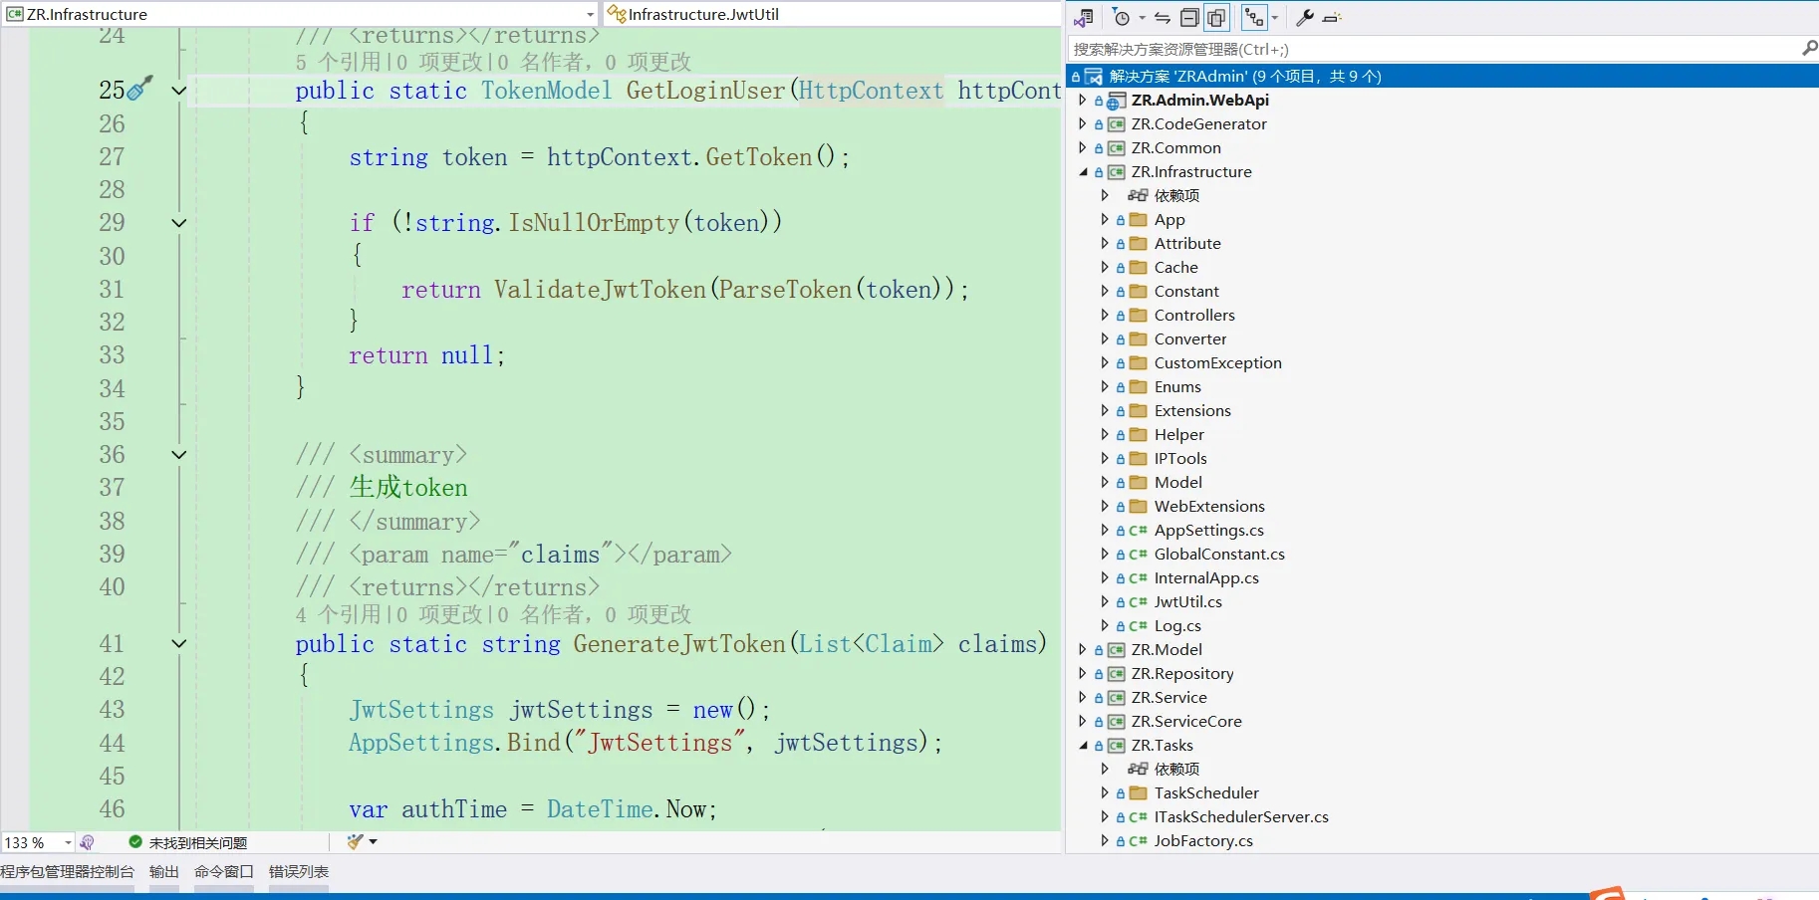The image size is (1819, 900).
Task: Click the folder icon next to Helper
Action: click(x=1138, y=434)
